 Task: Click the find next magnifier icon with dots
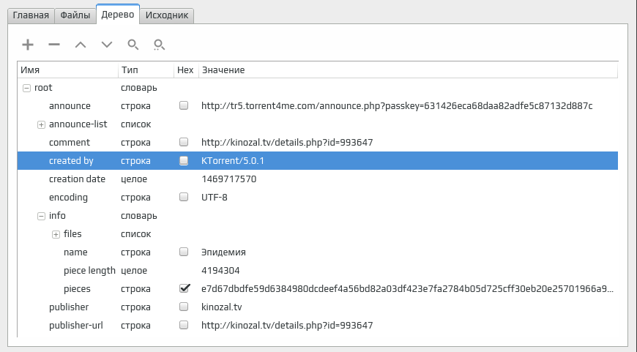pyautogui.click(x=160, y=45)
